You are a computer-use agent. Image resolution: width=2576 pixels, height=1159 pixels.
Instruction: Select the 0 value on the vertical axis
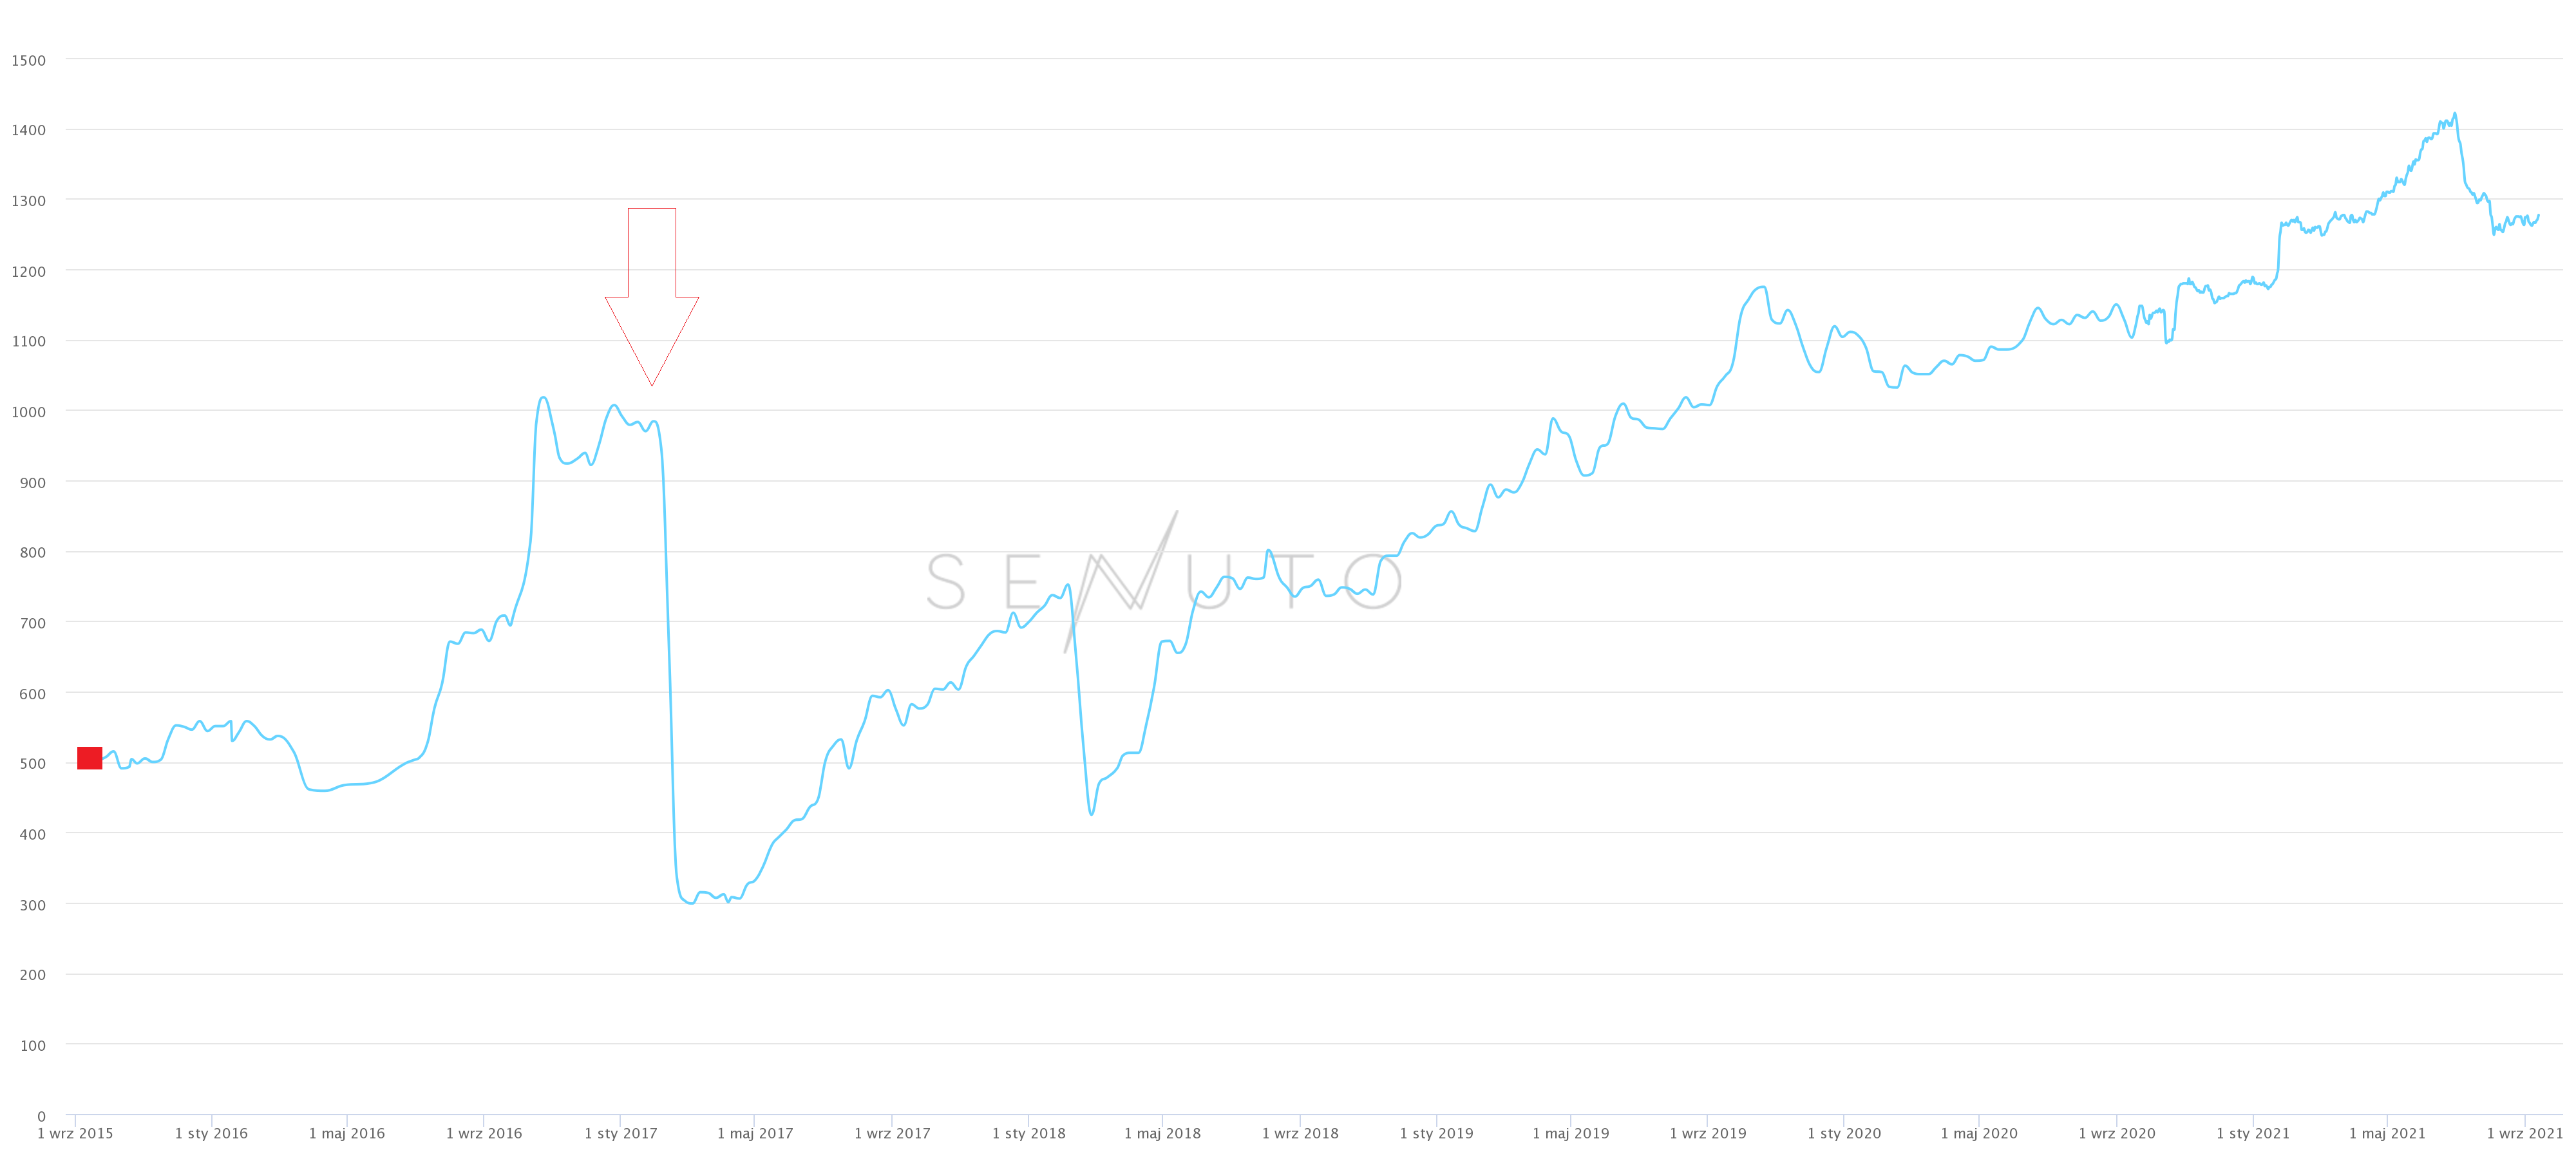point(41,1116)
